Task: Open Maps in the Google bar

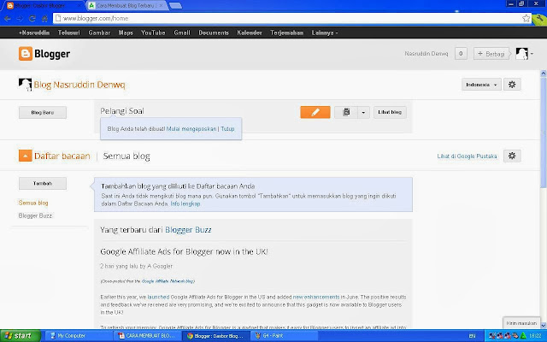Action: (x=126, y=32)
